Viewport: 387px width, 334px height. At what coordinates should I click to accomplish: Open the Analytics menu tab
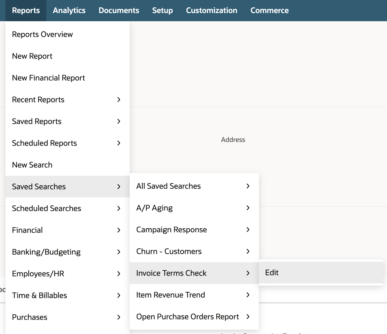tap(69, 11)
